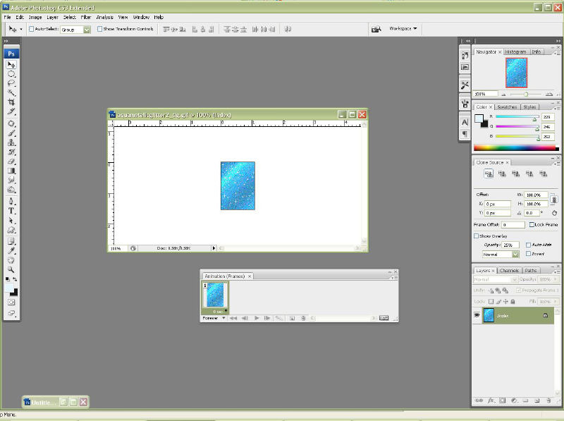
Task: Open the Forever looping options dropdown
Action: pos(214,318)
